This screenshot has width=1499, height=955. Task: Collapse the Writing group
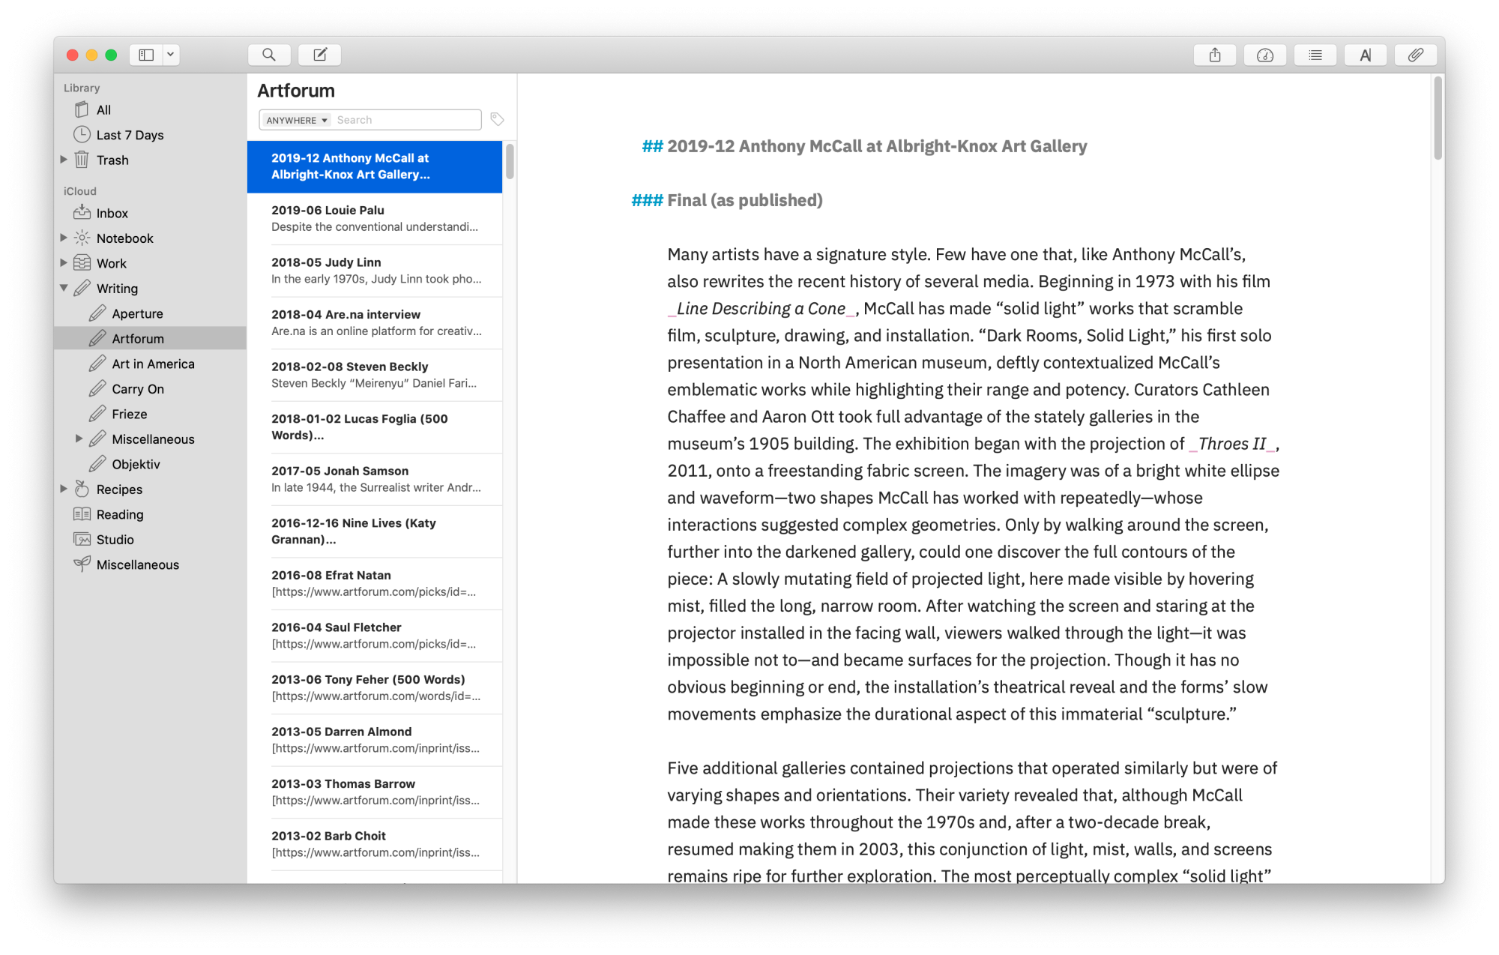64,288
